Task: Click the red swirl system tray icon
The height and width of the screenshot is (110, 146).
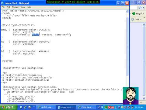Action: pyautogui.click(x=109, y=107)
